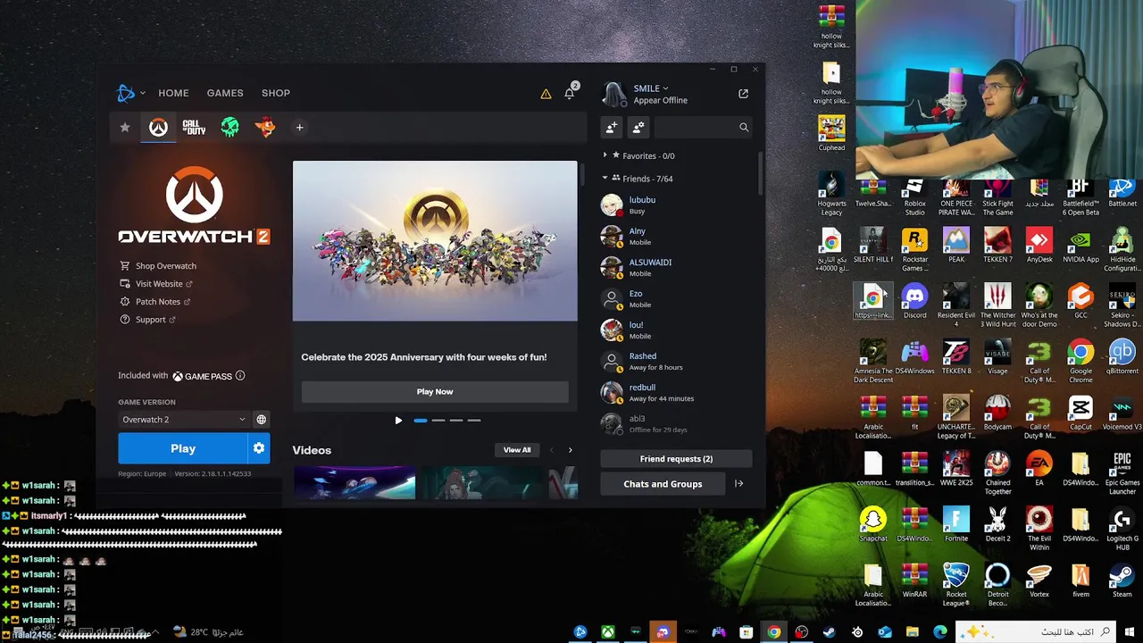Open the Overwatch 2 game version dropdown
Image resolution: width=1143 pixels, height=643 pixels.
pos(184,420)
